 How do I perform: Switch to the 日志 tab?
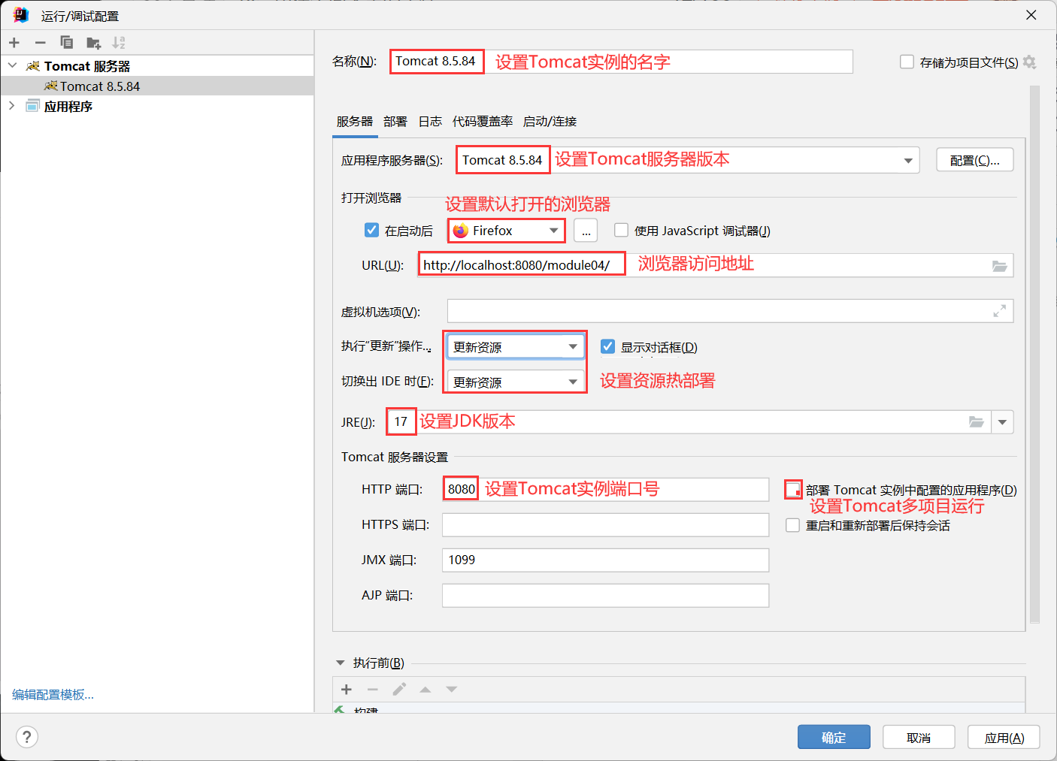430,121
